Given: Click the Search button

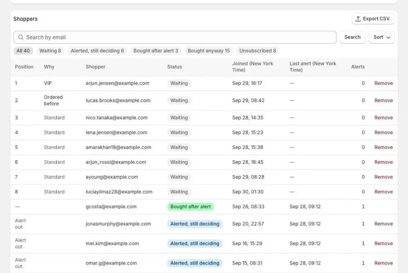Looking at the screenshot, I should [352, 37].
